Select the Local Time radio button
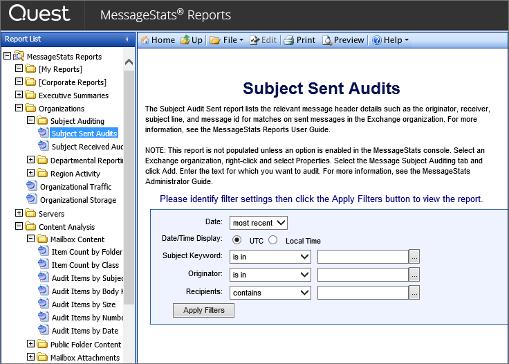Viewport: 509px width, 364px height. click(272, 240)
